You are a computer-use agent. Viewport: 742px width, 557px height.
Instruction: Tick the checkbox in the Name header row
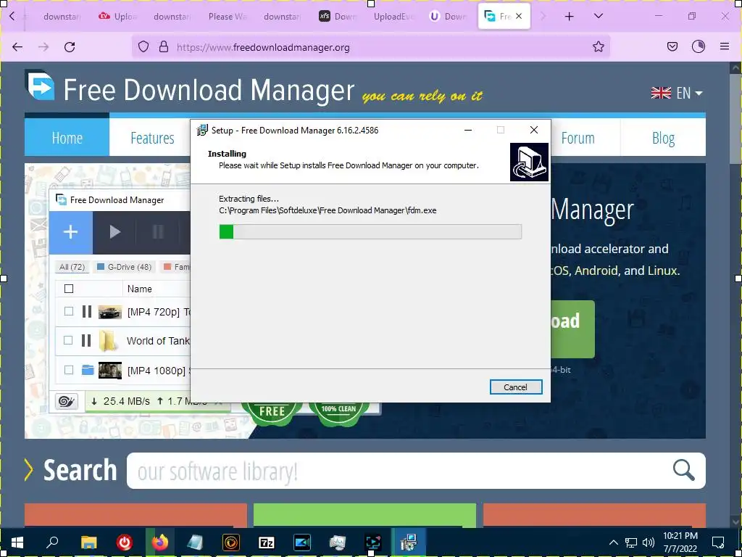click(x=69, y=289)
